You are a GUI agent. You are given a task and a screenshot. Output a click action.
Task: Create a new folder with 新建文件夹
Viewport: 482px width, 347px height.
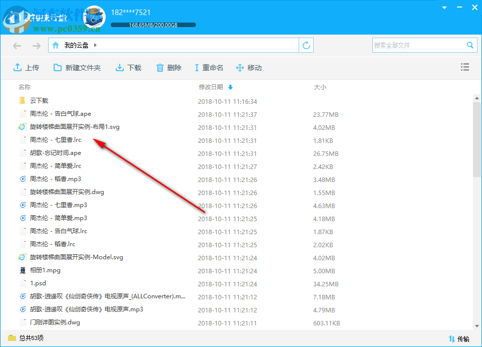tap(77, 68)
